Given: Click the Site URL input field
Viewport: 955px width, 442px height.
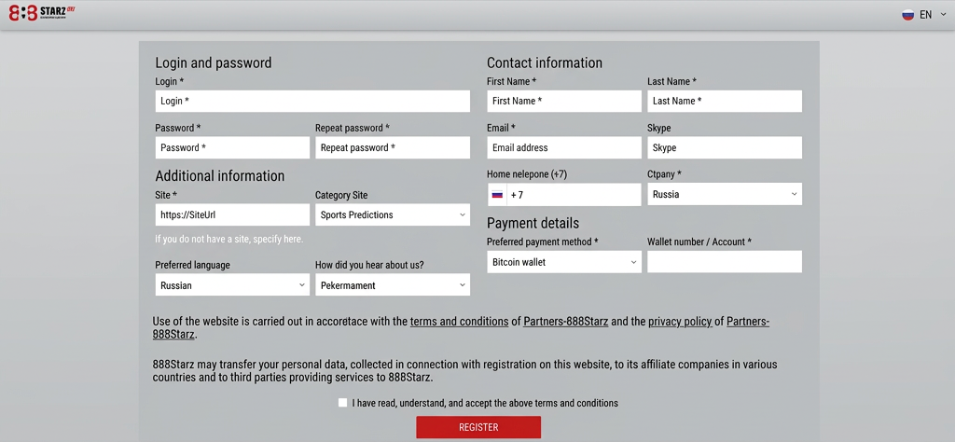Looking at the screenshot, I should point(232,214).
